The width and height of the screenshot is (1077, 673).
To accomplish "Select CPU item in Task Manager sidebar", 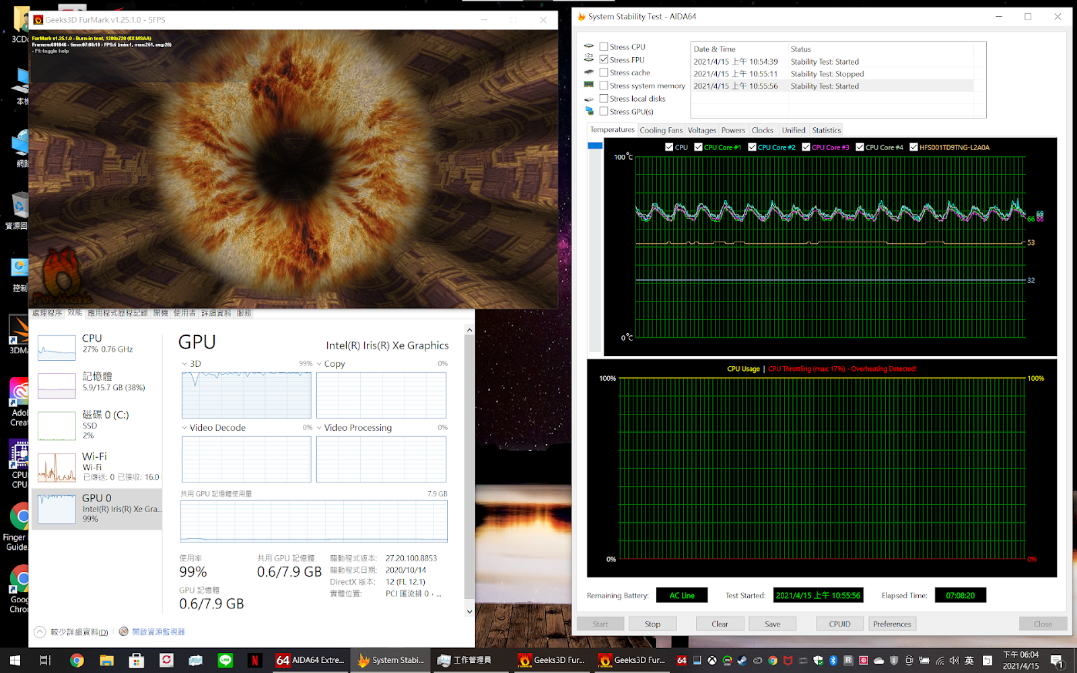I will (x=97, y=347).
